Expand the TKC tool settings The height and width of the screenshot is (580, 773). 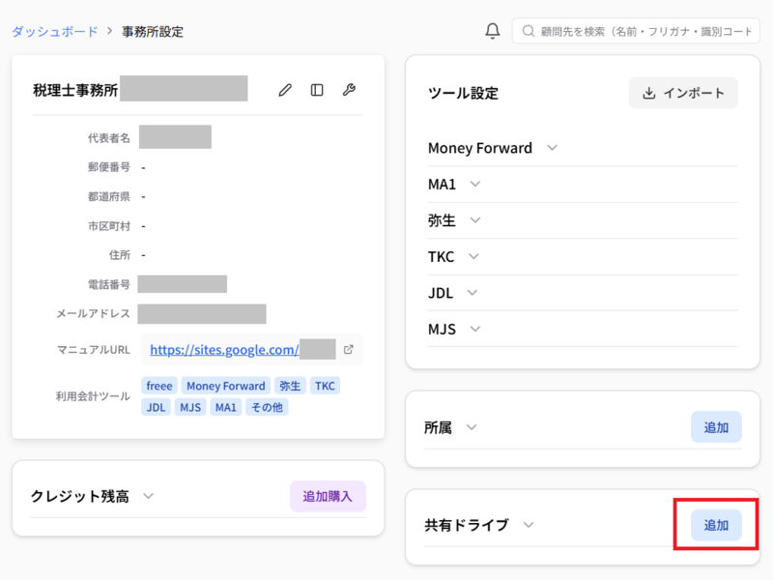473,256
